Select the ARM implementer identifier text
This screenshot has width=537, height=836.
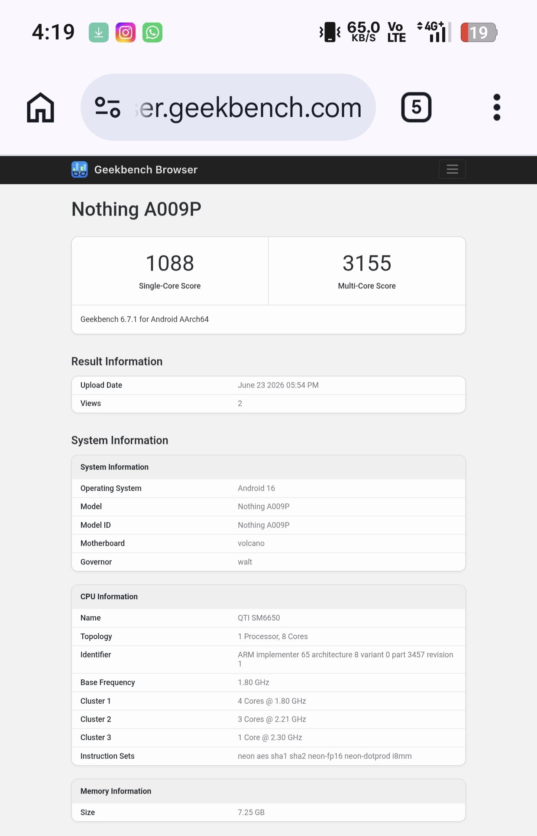[345, 659]
